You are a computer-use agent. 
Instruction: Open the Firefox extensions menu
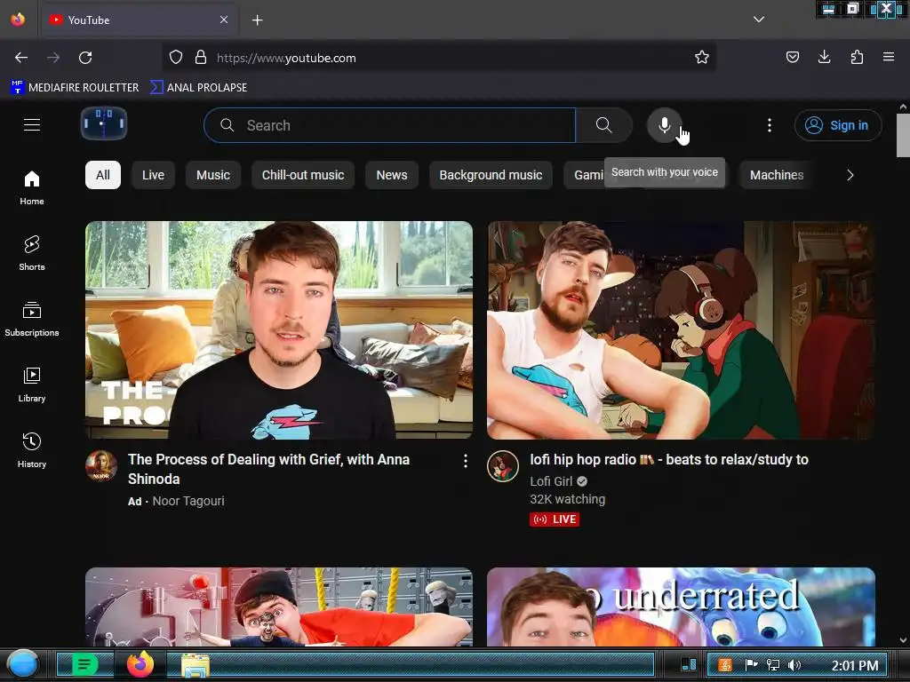coord(857,57)
